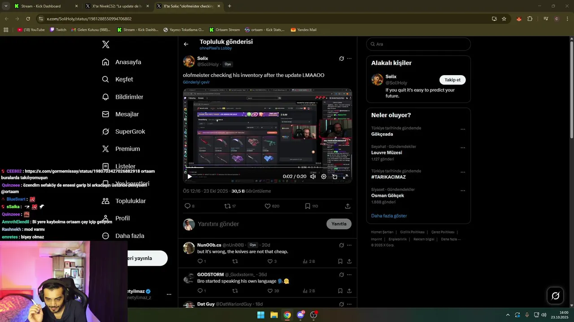Reply to Solix's post via comment icon
The image size is (574, 322).
[187, 206]
